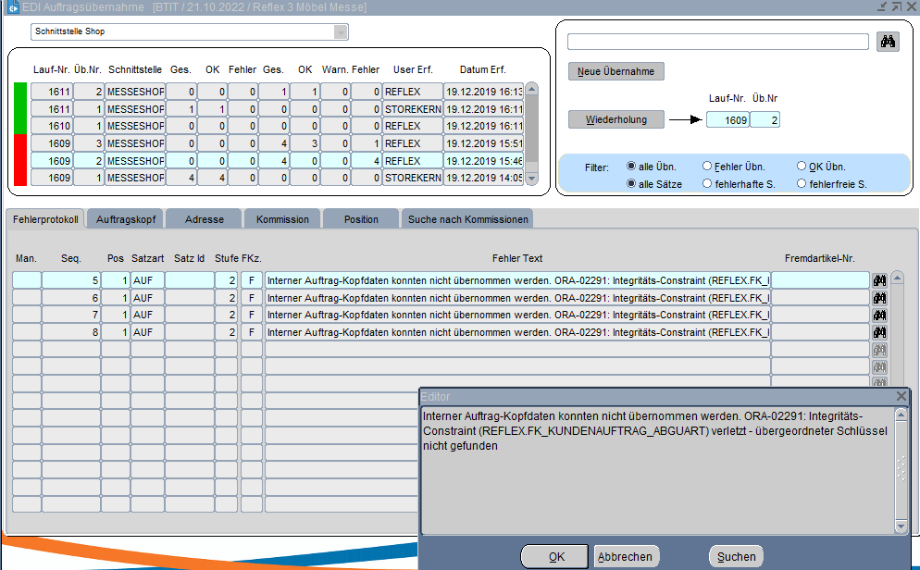Click binoculars icon in error row Seq. 5
The image size is (920, 570).
[880, 280]
